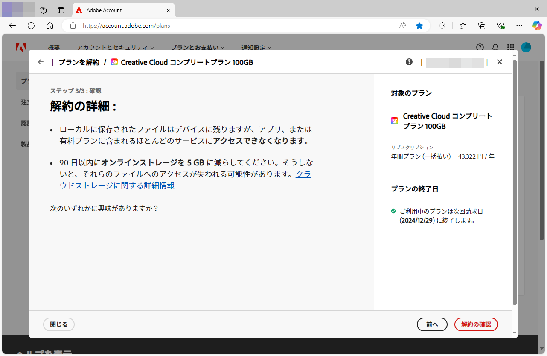Screen dimensions: 547x356
Task: Click the Creative Cloud icon in dialog title
Action: pyautogui.click(x=114, y=62)
